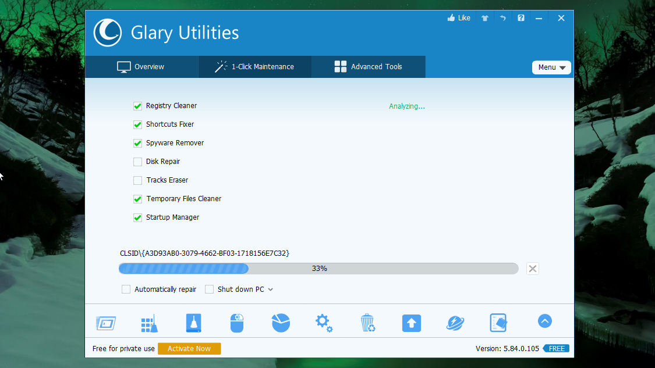Uncheck the Startup Manager checkbox

(137, 217)
